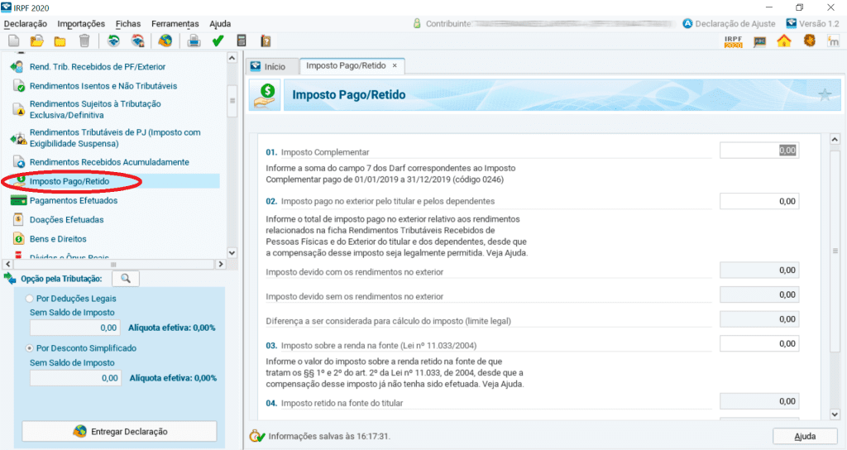Open Rendimentos Isentos e Não Tributáveis ficha
Screen dimensions: 847x450
(x=103, y=86)
